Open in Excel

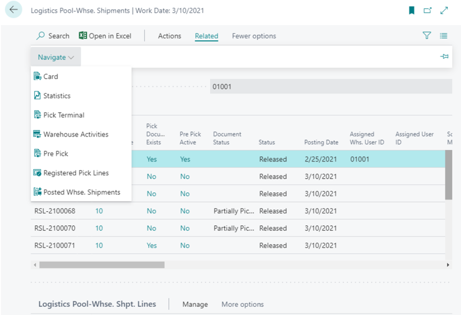pos(105,36)
